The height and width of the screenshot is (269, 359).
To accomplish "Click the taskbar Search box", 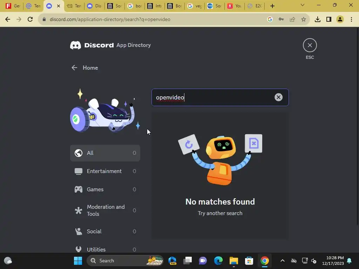I will (x=125, y=261).
